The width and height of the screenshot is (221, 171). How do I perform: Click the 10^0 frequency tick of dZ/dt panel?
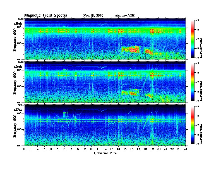(19, 129)
